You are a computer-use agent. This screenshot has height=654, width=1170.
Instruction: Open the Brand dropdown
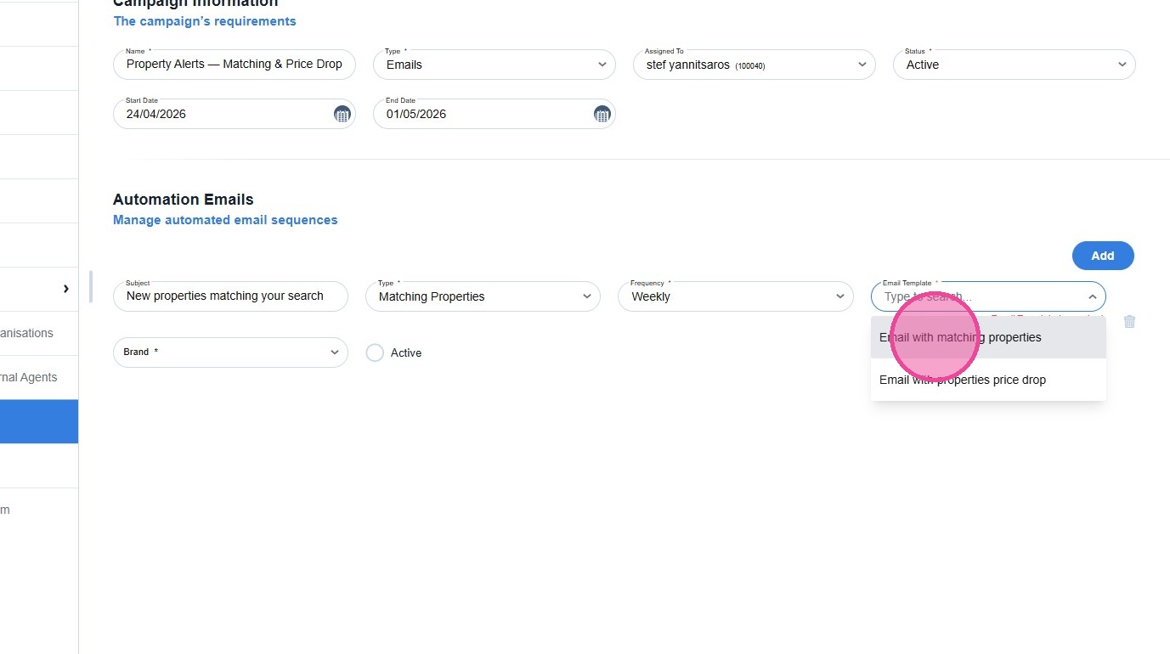tap(230, 352)
